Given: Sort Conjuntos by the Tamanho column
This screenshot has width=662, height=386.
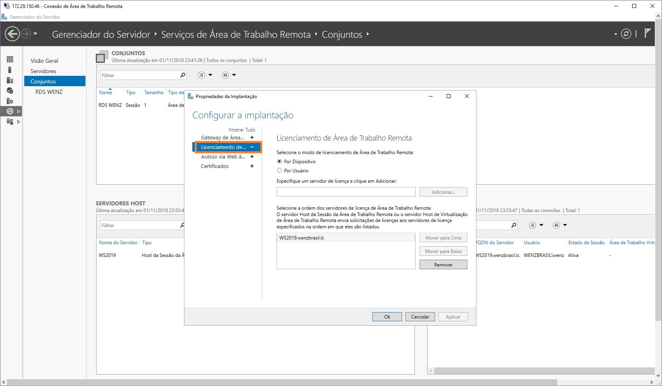Looking at the screenshot, I should pos(154,93).
